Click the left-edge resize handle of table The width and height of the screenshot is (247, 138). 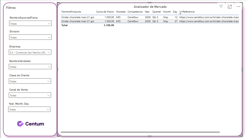(58, 70)
